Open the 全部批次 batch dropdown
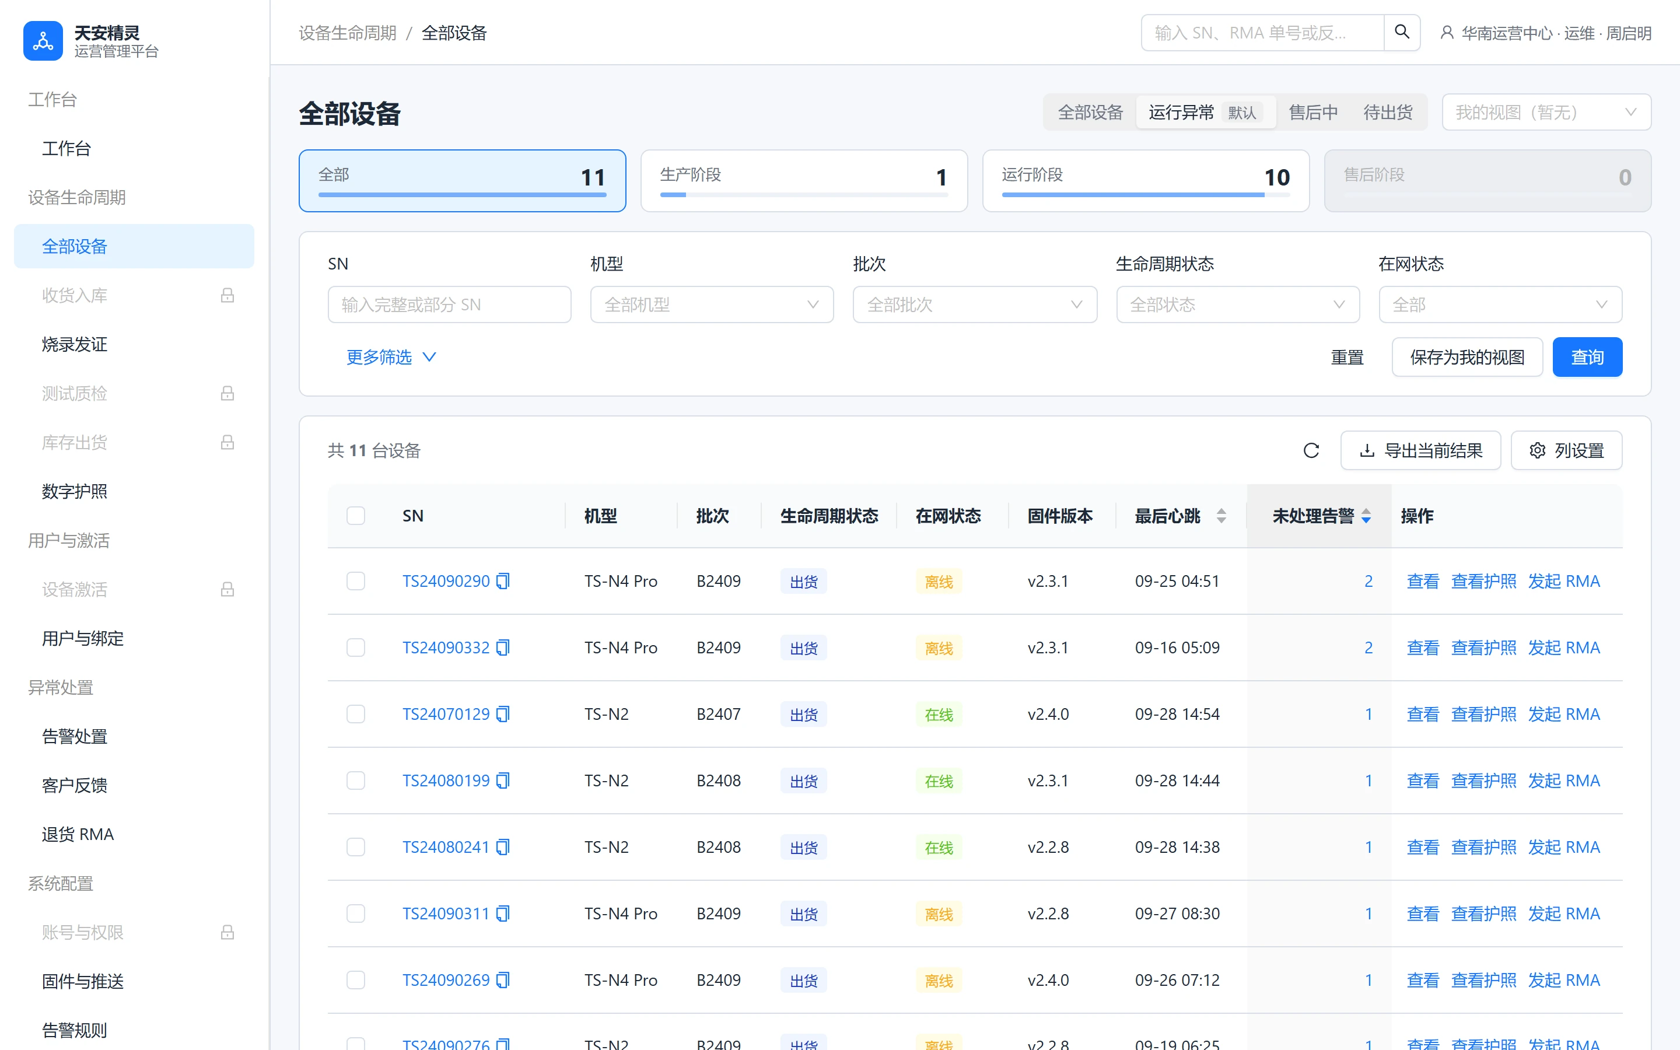 pyautogui.click(x=975, y=305)
